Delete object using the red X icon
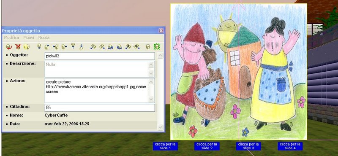 point(18,46)
